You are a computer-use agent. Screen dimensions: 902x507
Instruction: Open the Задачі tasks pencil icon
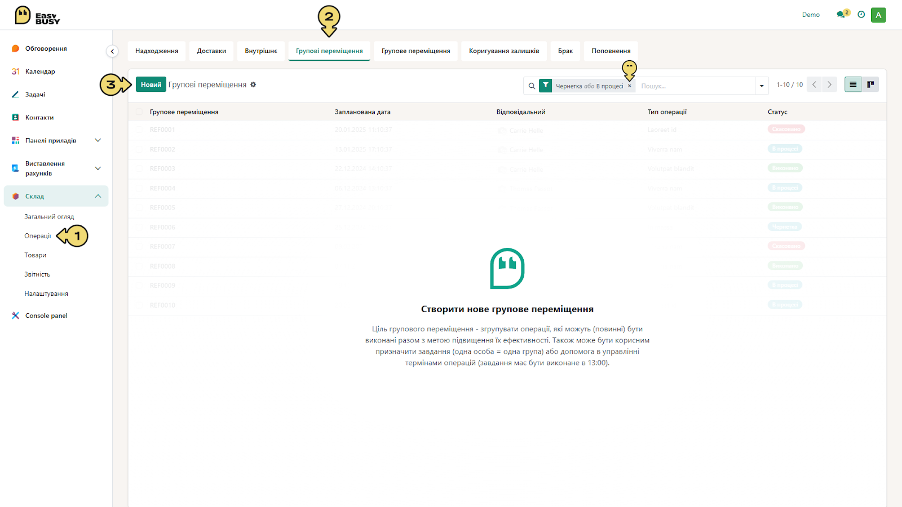16,95
